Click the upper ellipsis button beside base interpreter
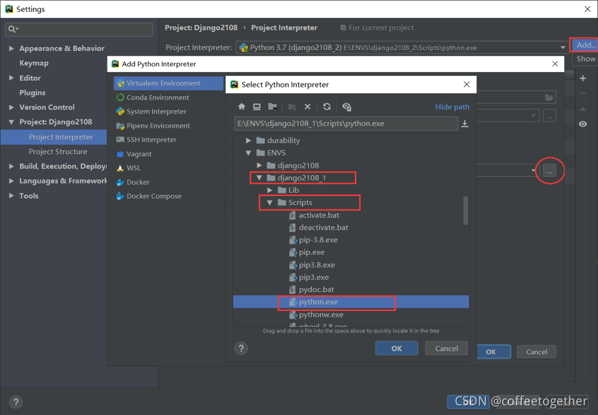The width and height of the screenshot is (598, 415). [x=549, y=116]
